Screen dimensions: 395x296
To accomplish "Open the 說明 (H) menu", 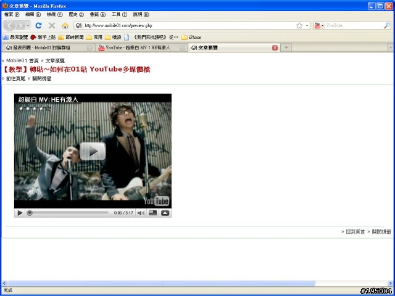I will coord(141,15).
